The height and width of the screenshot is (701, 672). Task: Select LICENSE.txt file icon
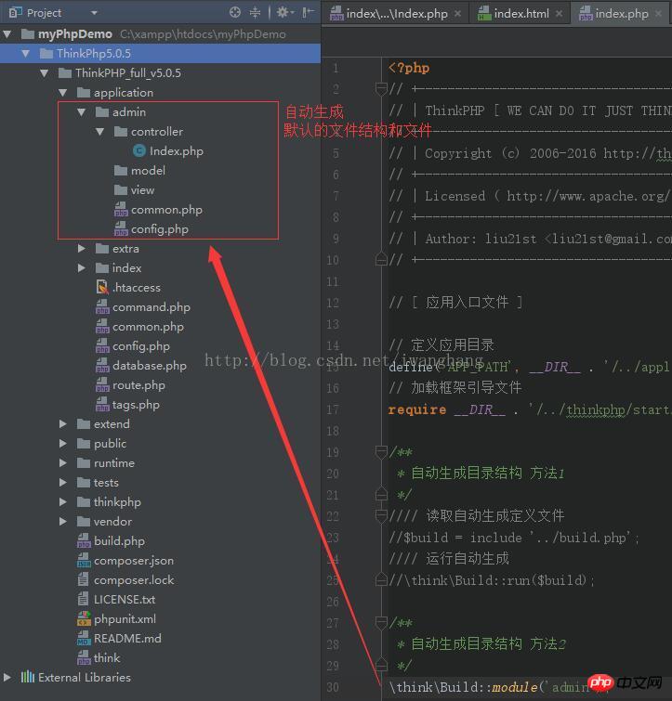click(84, 600)
